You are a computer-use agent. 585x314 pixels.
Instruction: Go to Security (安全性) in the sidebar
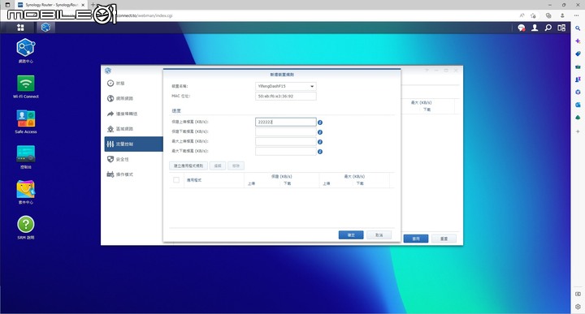(132, 159)
